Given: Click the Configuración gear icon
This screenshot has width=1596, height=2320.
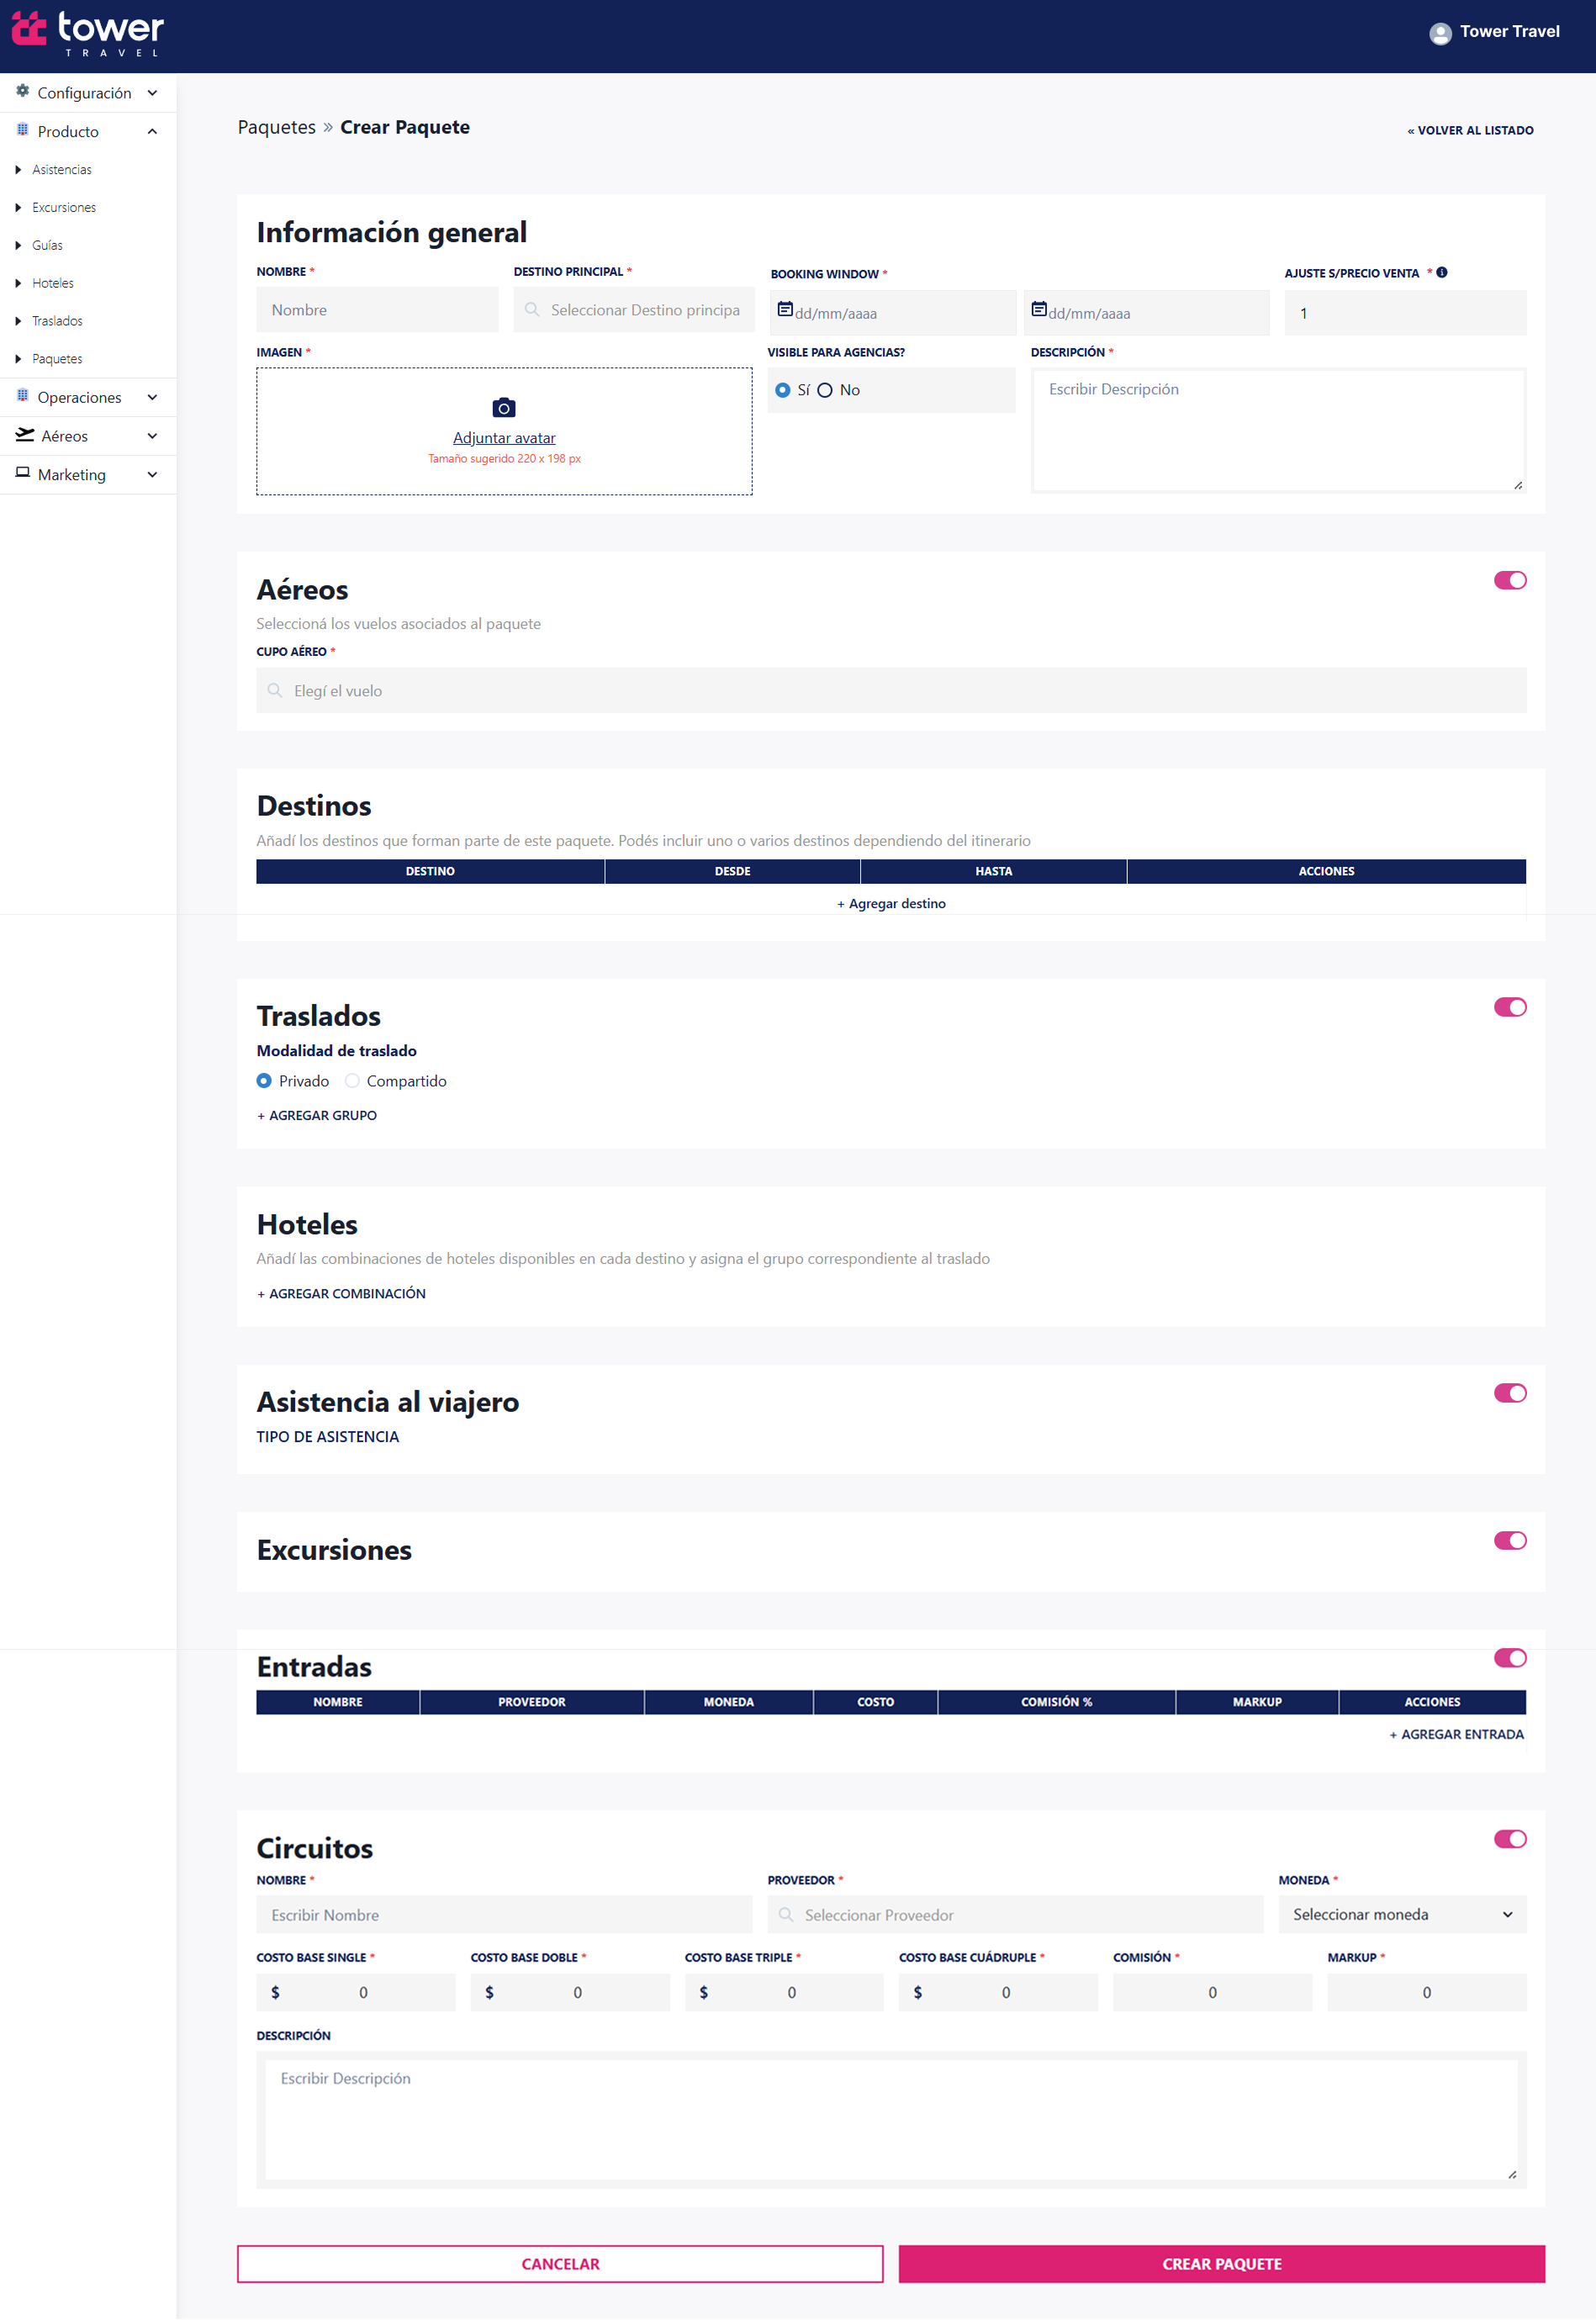Looking at the screenshot, I should [x=22, y=91].
